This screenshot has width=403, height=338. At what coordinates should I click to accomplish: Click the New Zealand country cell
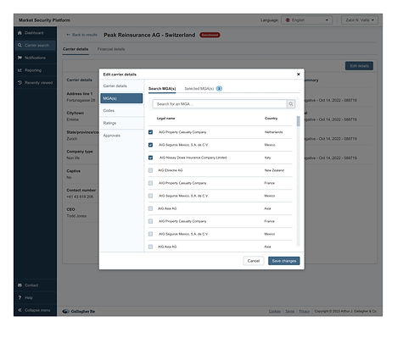click(x=274, y=170)
